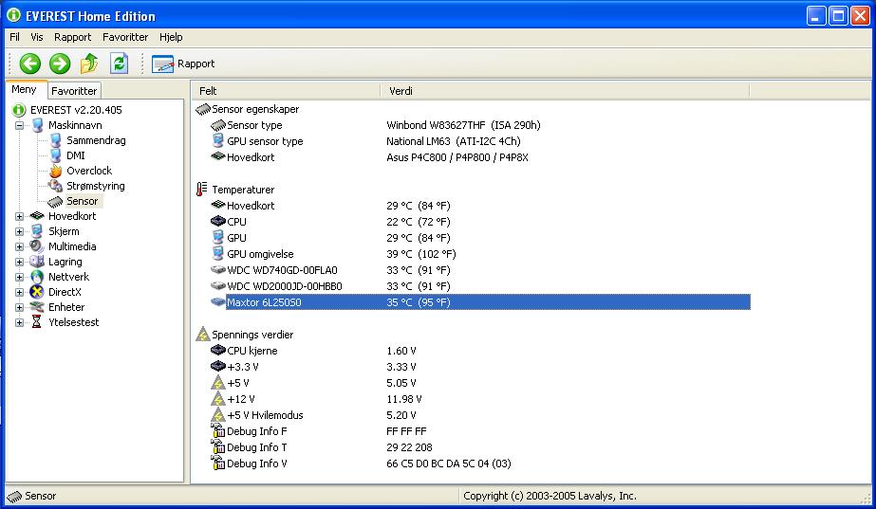The height and width of the screenshot is (509, 876).
Task: Click the Debug Info F icon
Action: tap(218, 431)
